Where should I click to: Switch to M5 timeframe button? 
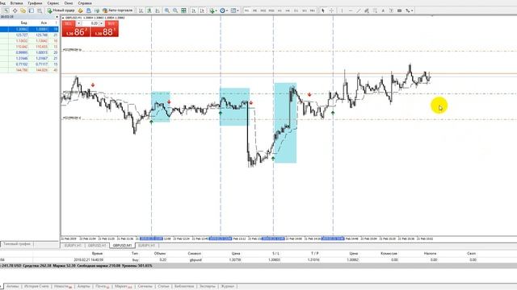(254, 10)
